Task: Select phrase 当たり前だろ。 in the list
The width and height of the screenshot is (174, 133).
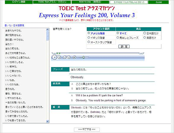Action: 12,48
